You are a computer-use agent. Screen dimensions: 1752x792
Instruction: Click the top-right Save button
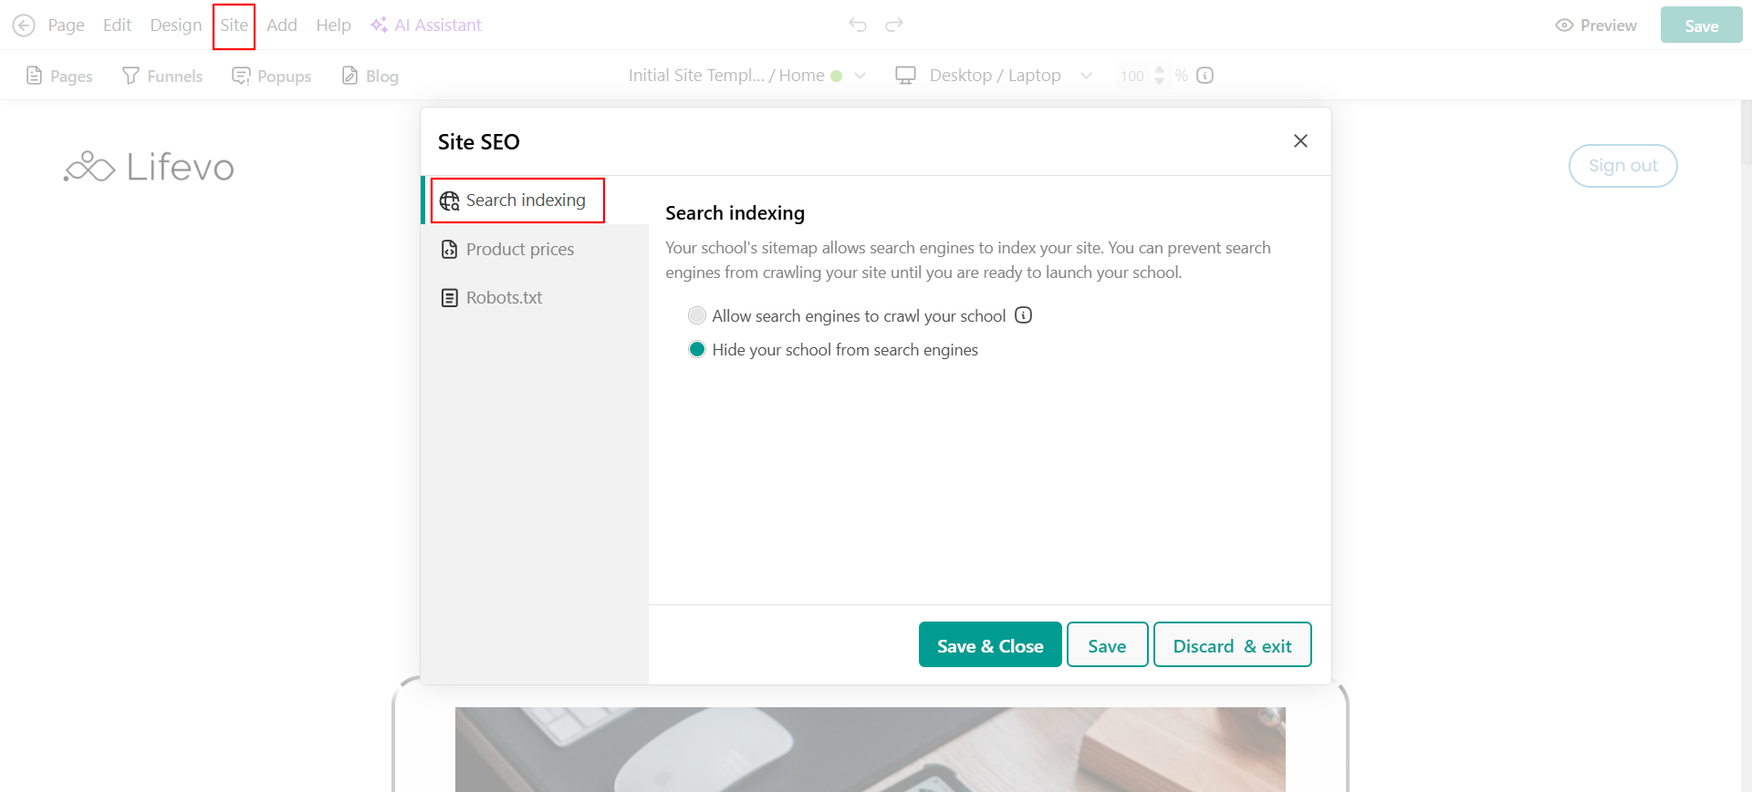1701,26
